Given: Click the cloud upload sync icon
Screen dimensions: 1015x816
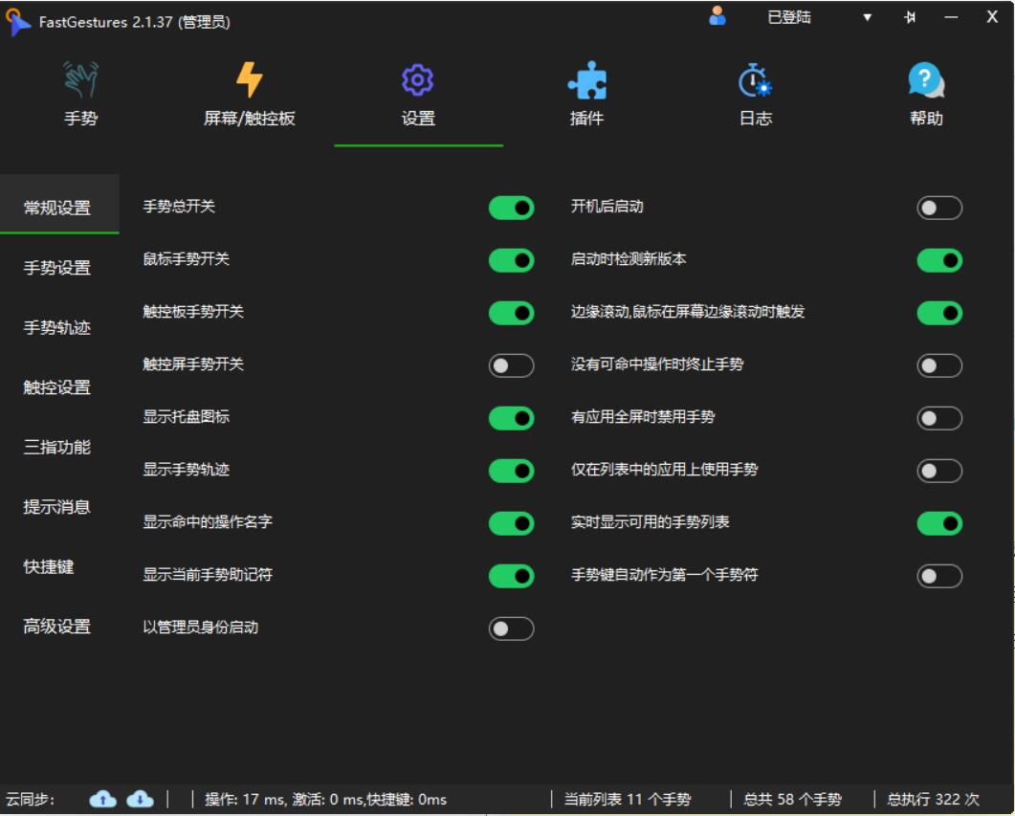Looking at the screenshot, I should [x=103, y=799].
